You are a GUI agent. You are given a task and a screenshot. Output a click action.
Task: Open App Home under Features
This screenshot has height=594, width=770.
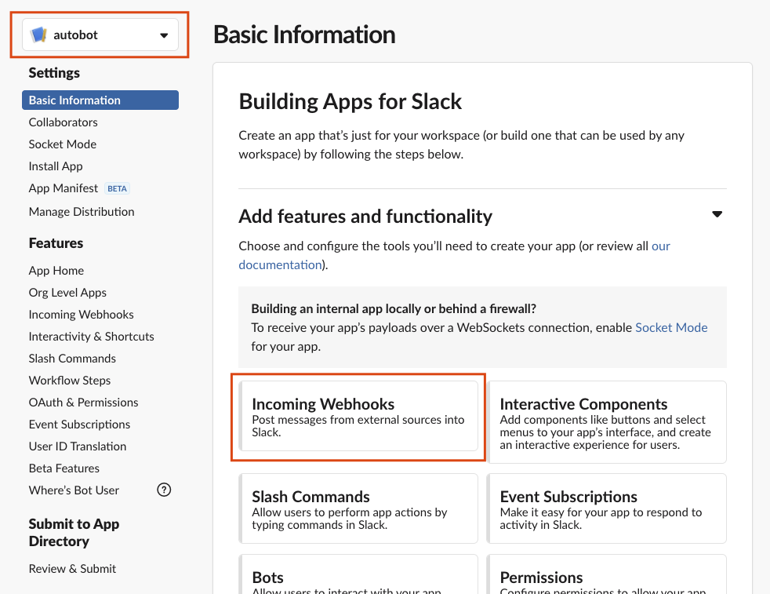(x=56, y=271)
